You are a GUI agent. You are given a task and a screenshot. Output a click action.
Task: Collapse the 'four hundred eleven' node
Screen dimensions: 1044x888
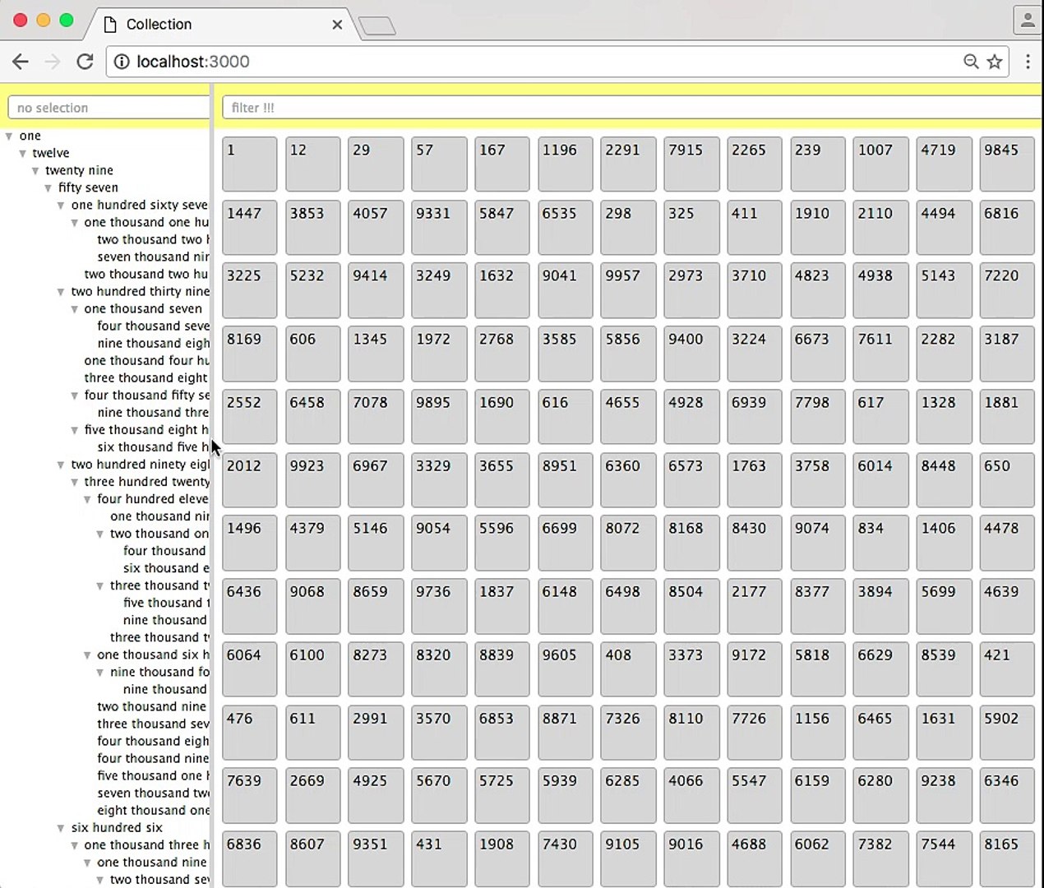[87, 499]
